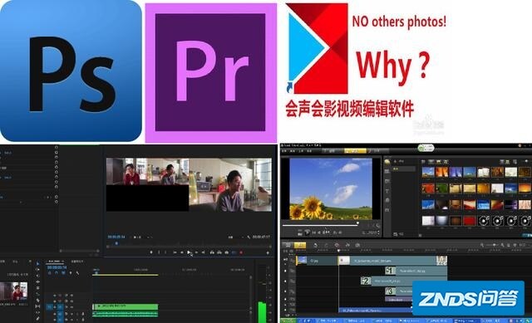This screenshot has height=323, width=532.
Task: Click the undo icon in VideoStudio timeline toolbar
Action: 316,245
